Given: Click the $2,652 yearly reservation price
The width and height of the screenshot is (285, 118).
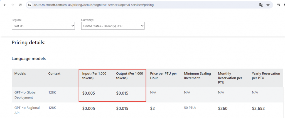Looking at the screenshot, I should (x=258, y=108).
